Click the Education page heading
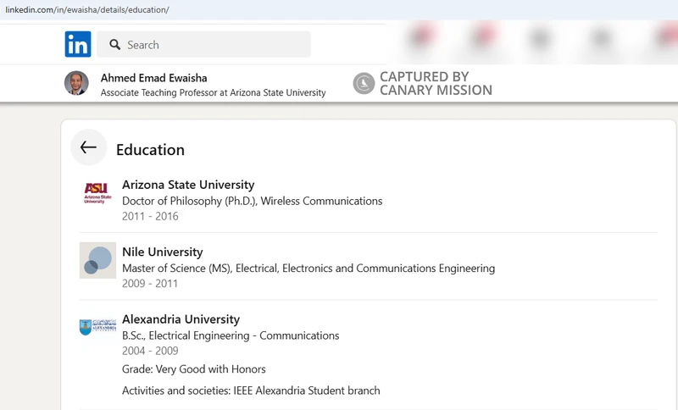The width and height of the screenshot is (678, 410). click(150, 149)
